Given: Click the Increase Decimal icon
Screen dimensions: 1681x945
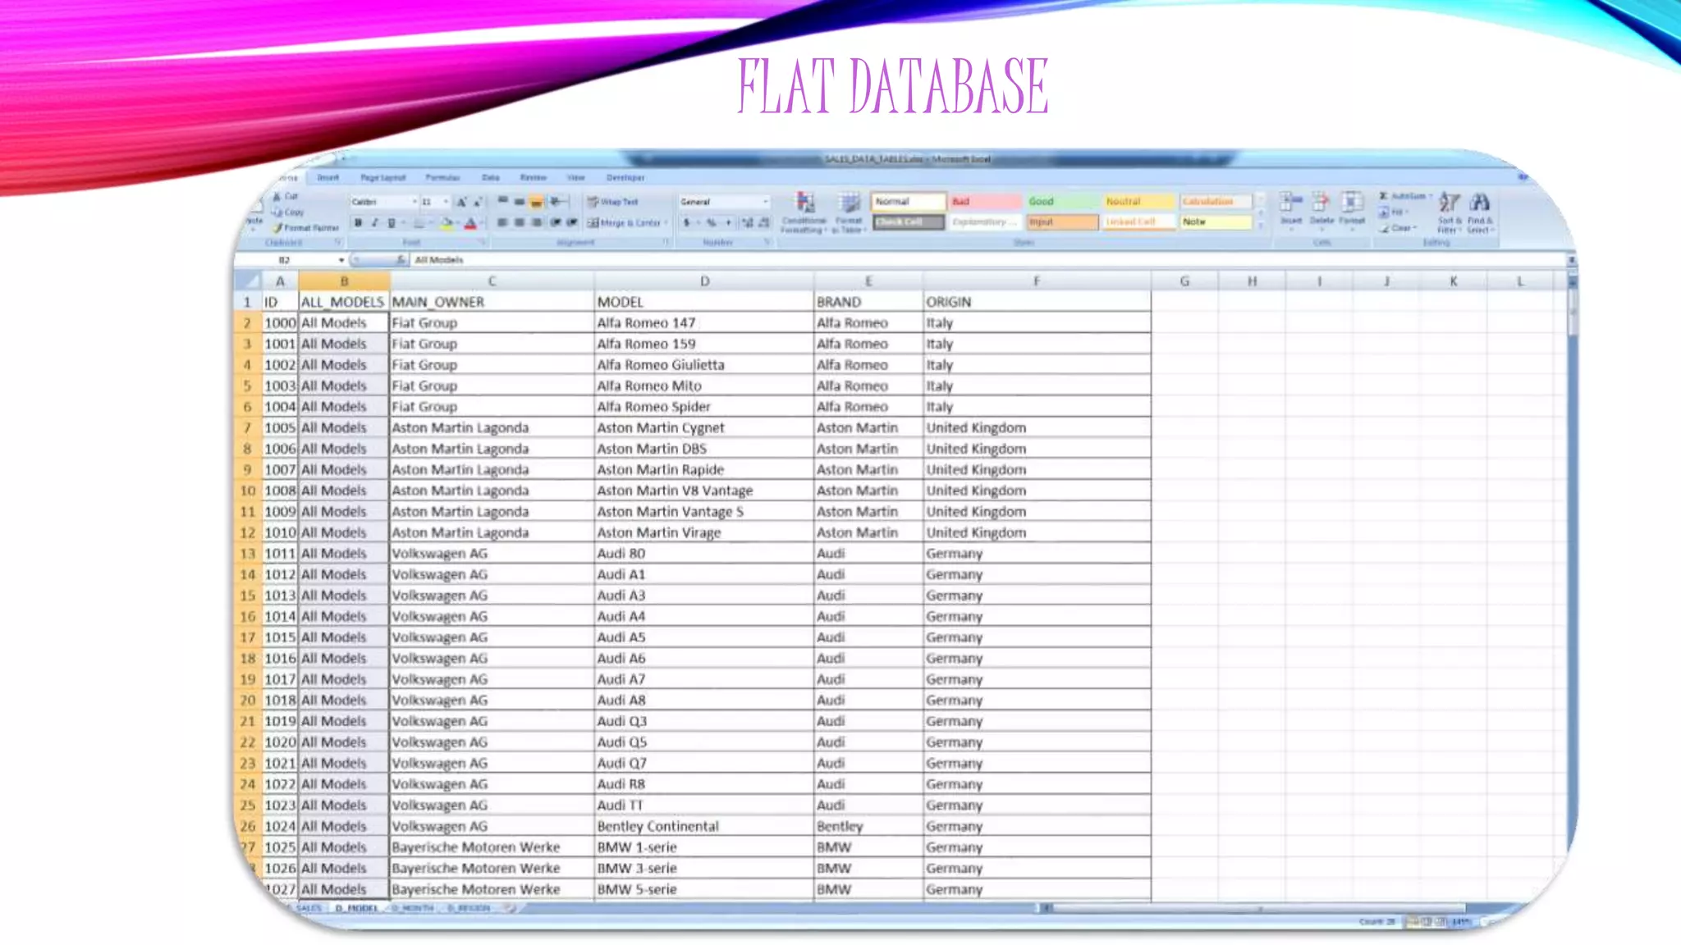Looking at the screenshot, I should pos(747,222).
